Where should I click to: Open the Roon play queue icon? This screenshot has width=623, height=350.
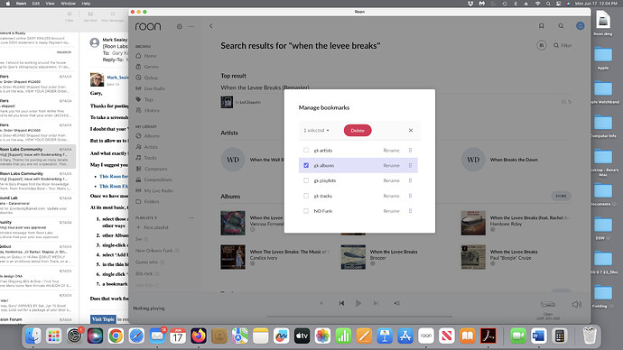tap(396, 303)
